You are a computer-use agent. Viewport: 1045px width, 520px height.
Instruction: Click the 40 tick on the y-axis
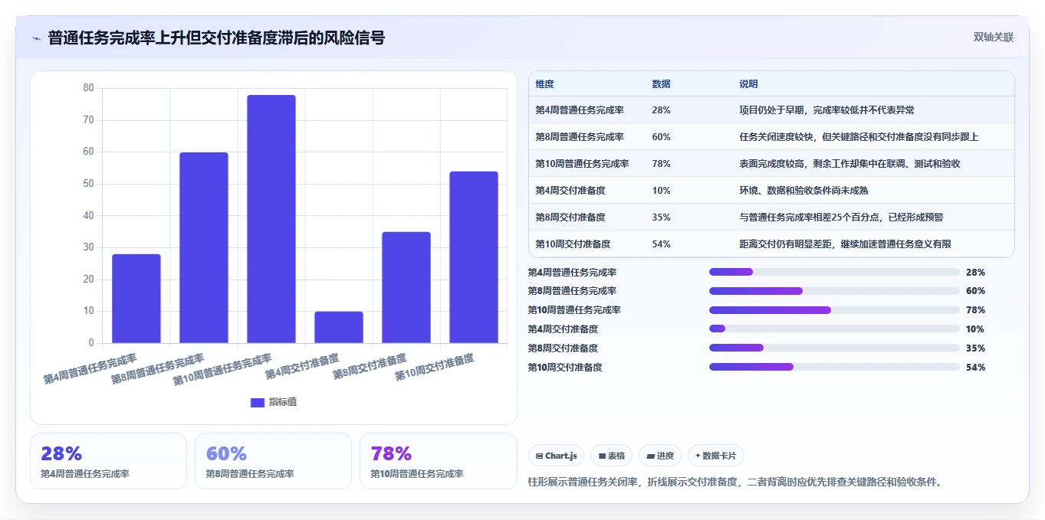(88, 216)
